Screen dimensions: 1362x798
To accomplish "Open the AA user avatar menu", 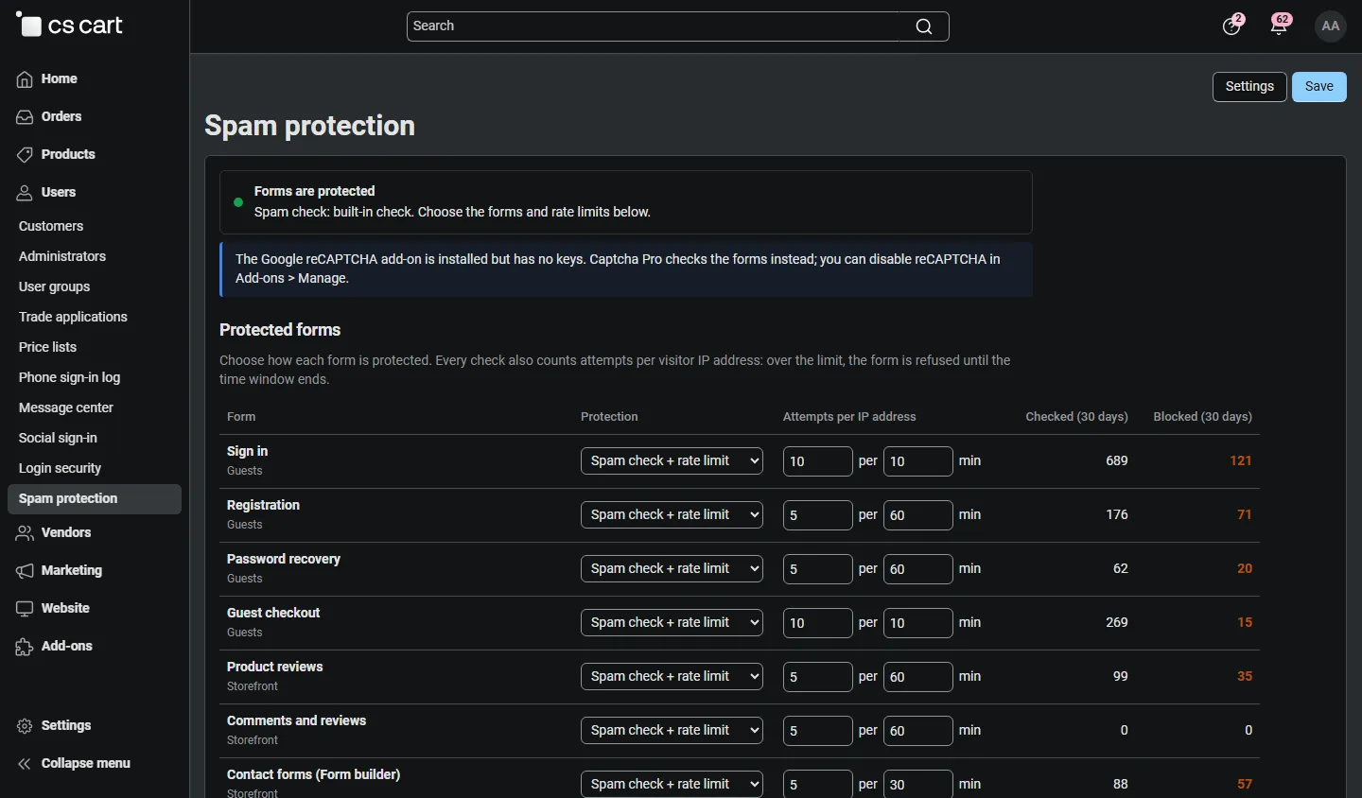I will point(1331,26).
